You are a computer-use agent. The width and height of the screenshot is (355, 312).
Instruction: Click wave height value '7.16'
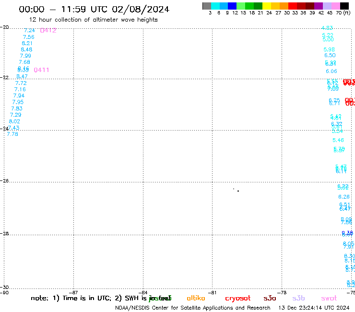tap(20, 89)
